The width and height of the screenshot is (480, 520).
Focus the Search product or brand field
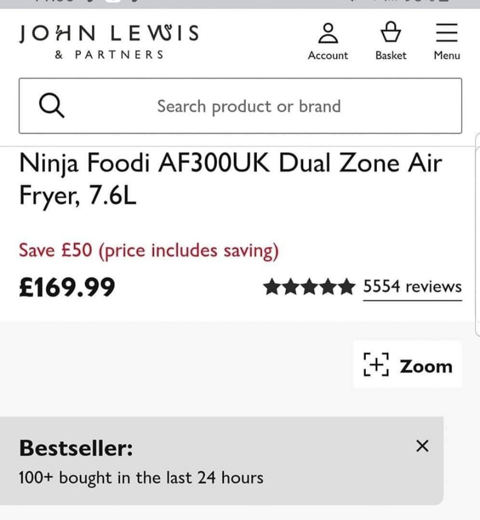pyautogui.click(x=249, y=106)
